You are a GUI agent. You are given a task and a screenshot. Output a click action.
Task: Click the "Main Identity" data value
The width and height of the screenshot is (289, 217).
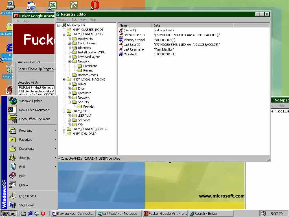pos(163,49)
